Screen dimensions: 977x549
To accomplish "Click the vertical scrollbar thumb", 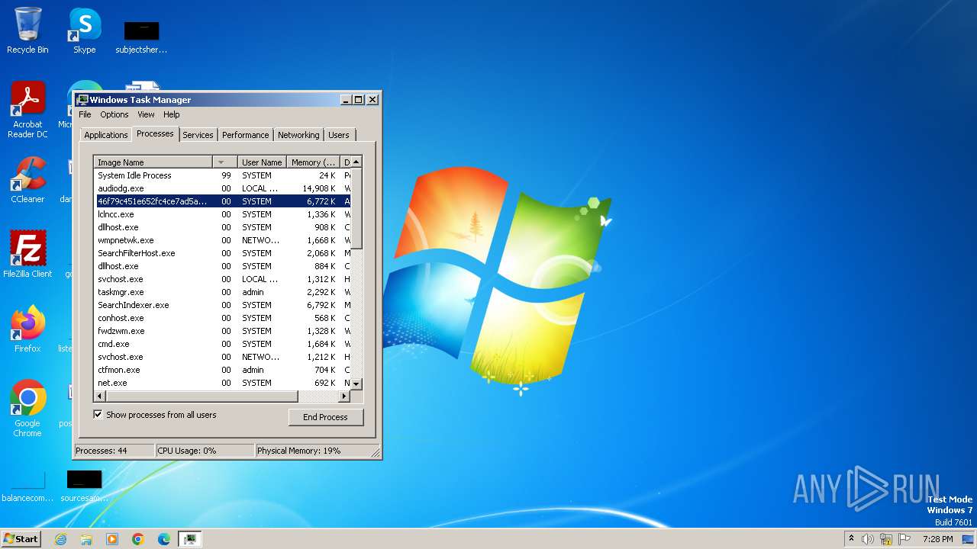I will tap(356, 209).
